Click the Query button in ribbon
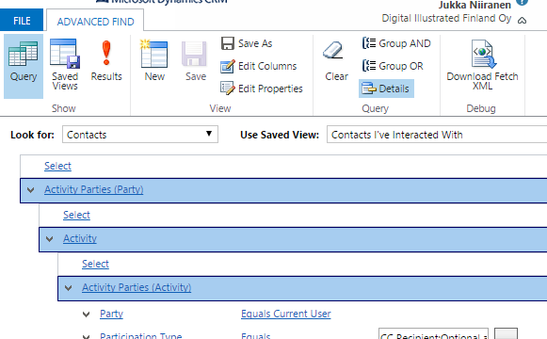This screenshot has height=339, width=547. 24,66
